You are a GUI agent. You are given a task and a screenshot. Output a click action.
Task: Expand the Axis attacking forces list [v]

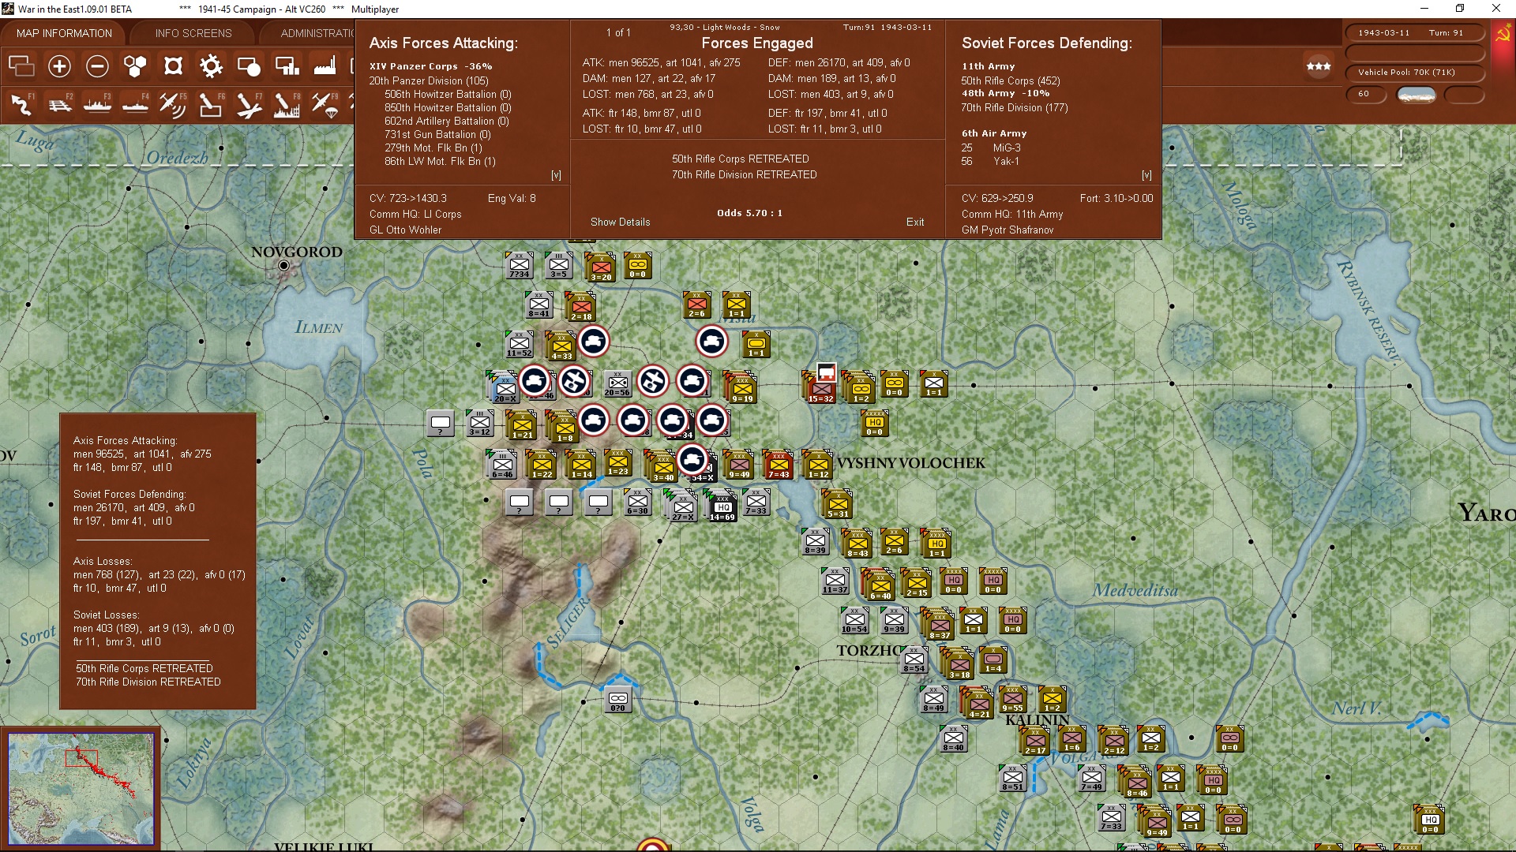[556, 175]
